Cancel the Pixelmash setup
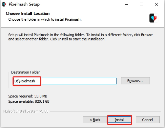The width and height of the screenshot is (165, 128). click(148, 120)
